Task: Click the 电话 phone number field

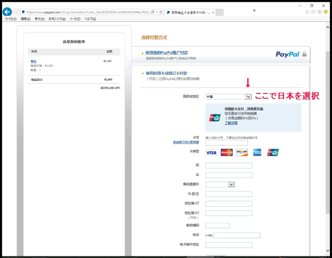Action: click(237, 235)
